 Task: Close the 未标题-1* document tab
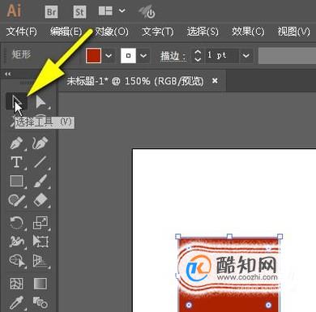pyautogui.click(x=215, y=80)
